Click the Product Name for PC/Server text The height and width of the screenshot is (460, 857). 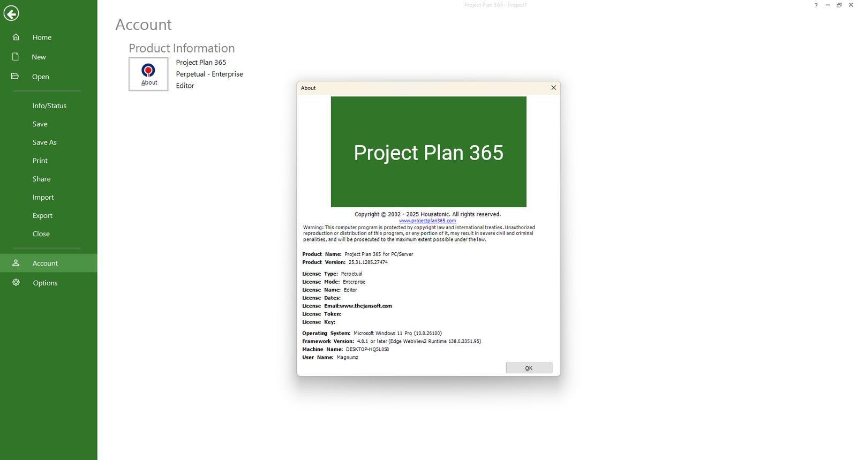coord(358,254)
